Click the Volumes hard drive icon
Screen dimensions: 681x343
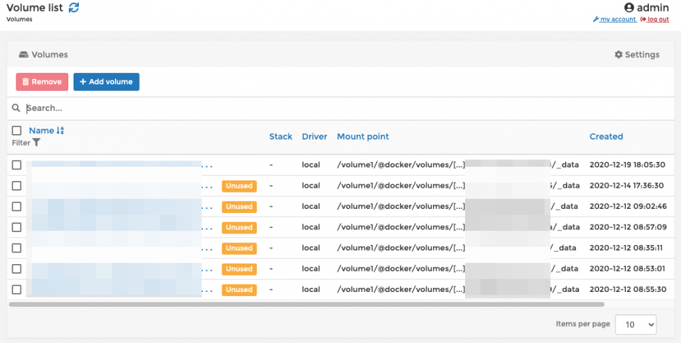pos(23,54)
